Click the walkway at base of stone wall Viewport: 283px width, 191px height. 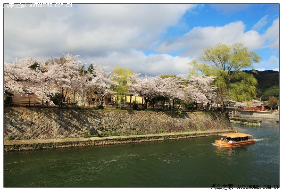coord(118,138)
